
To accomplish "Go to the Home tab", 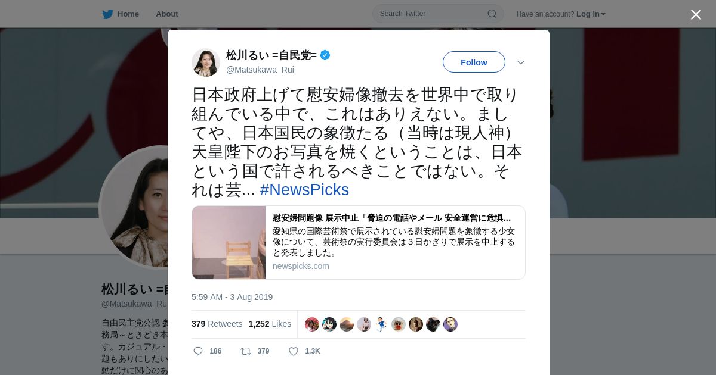I will (121, 14).
